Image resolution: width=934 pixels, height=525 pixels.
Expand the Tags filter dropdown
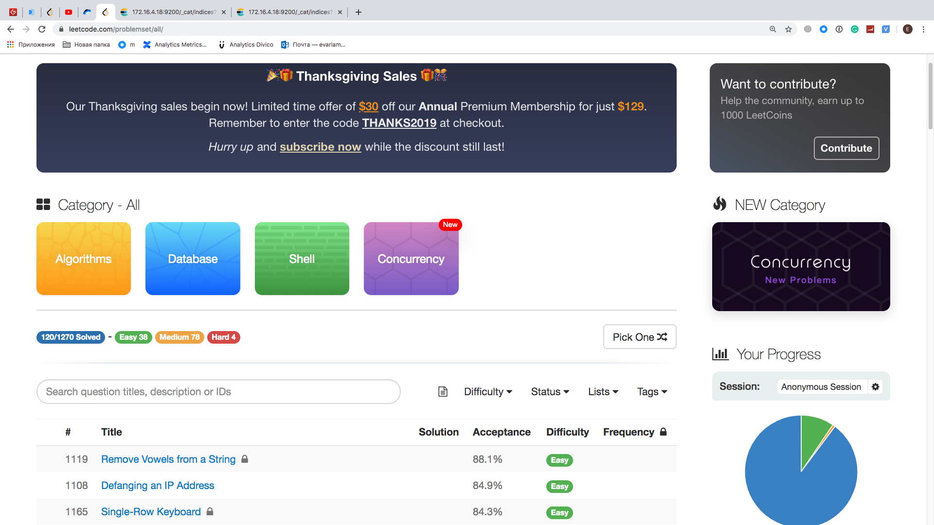(652, 392)
